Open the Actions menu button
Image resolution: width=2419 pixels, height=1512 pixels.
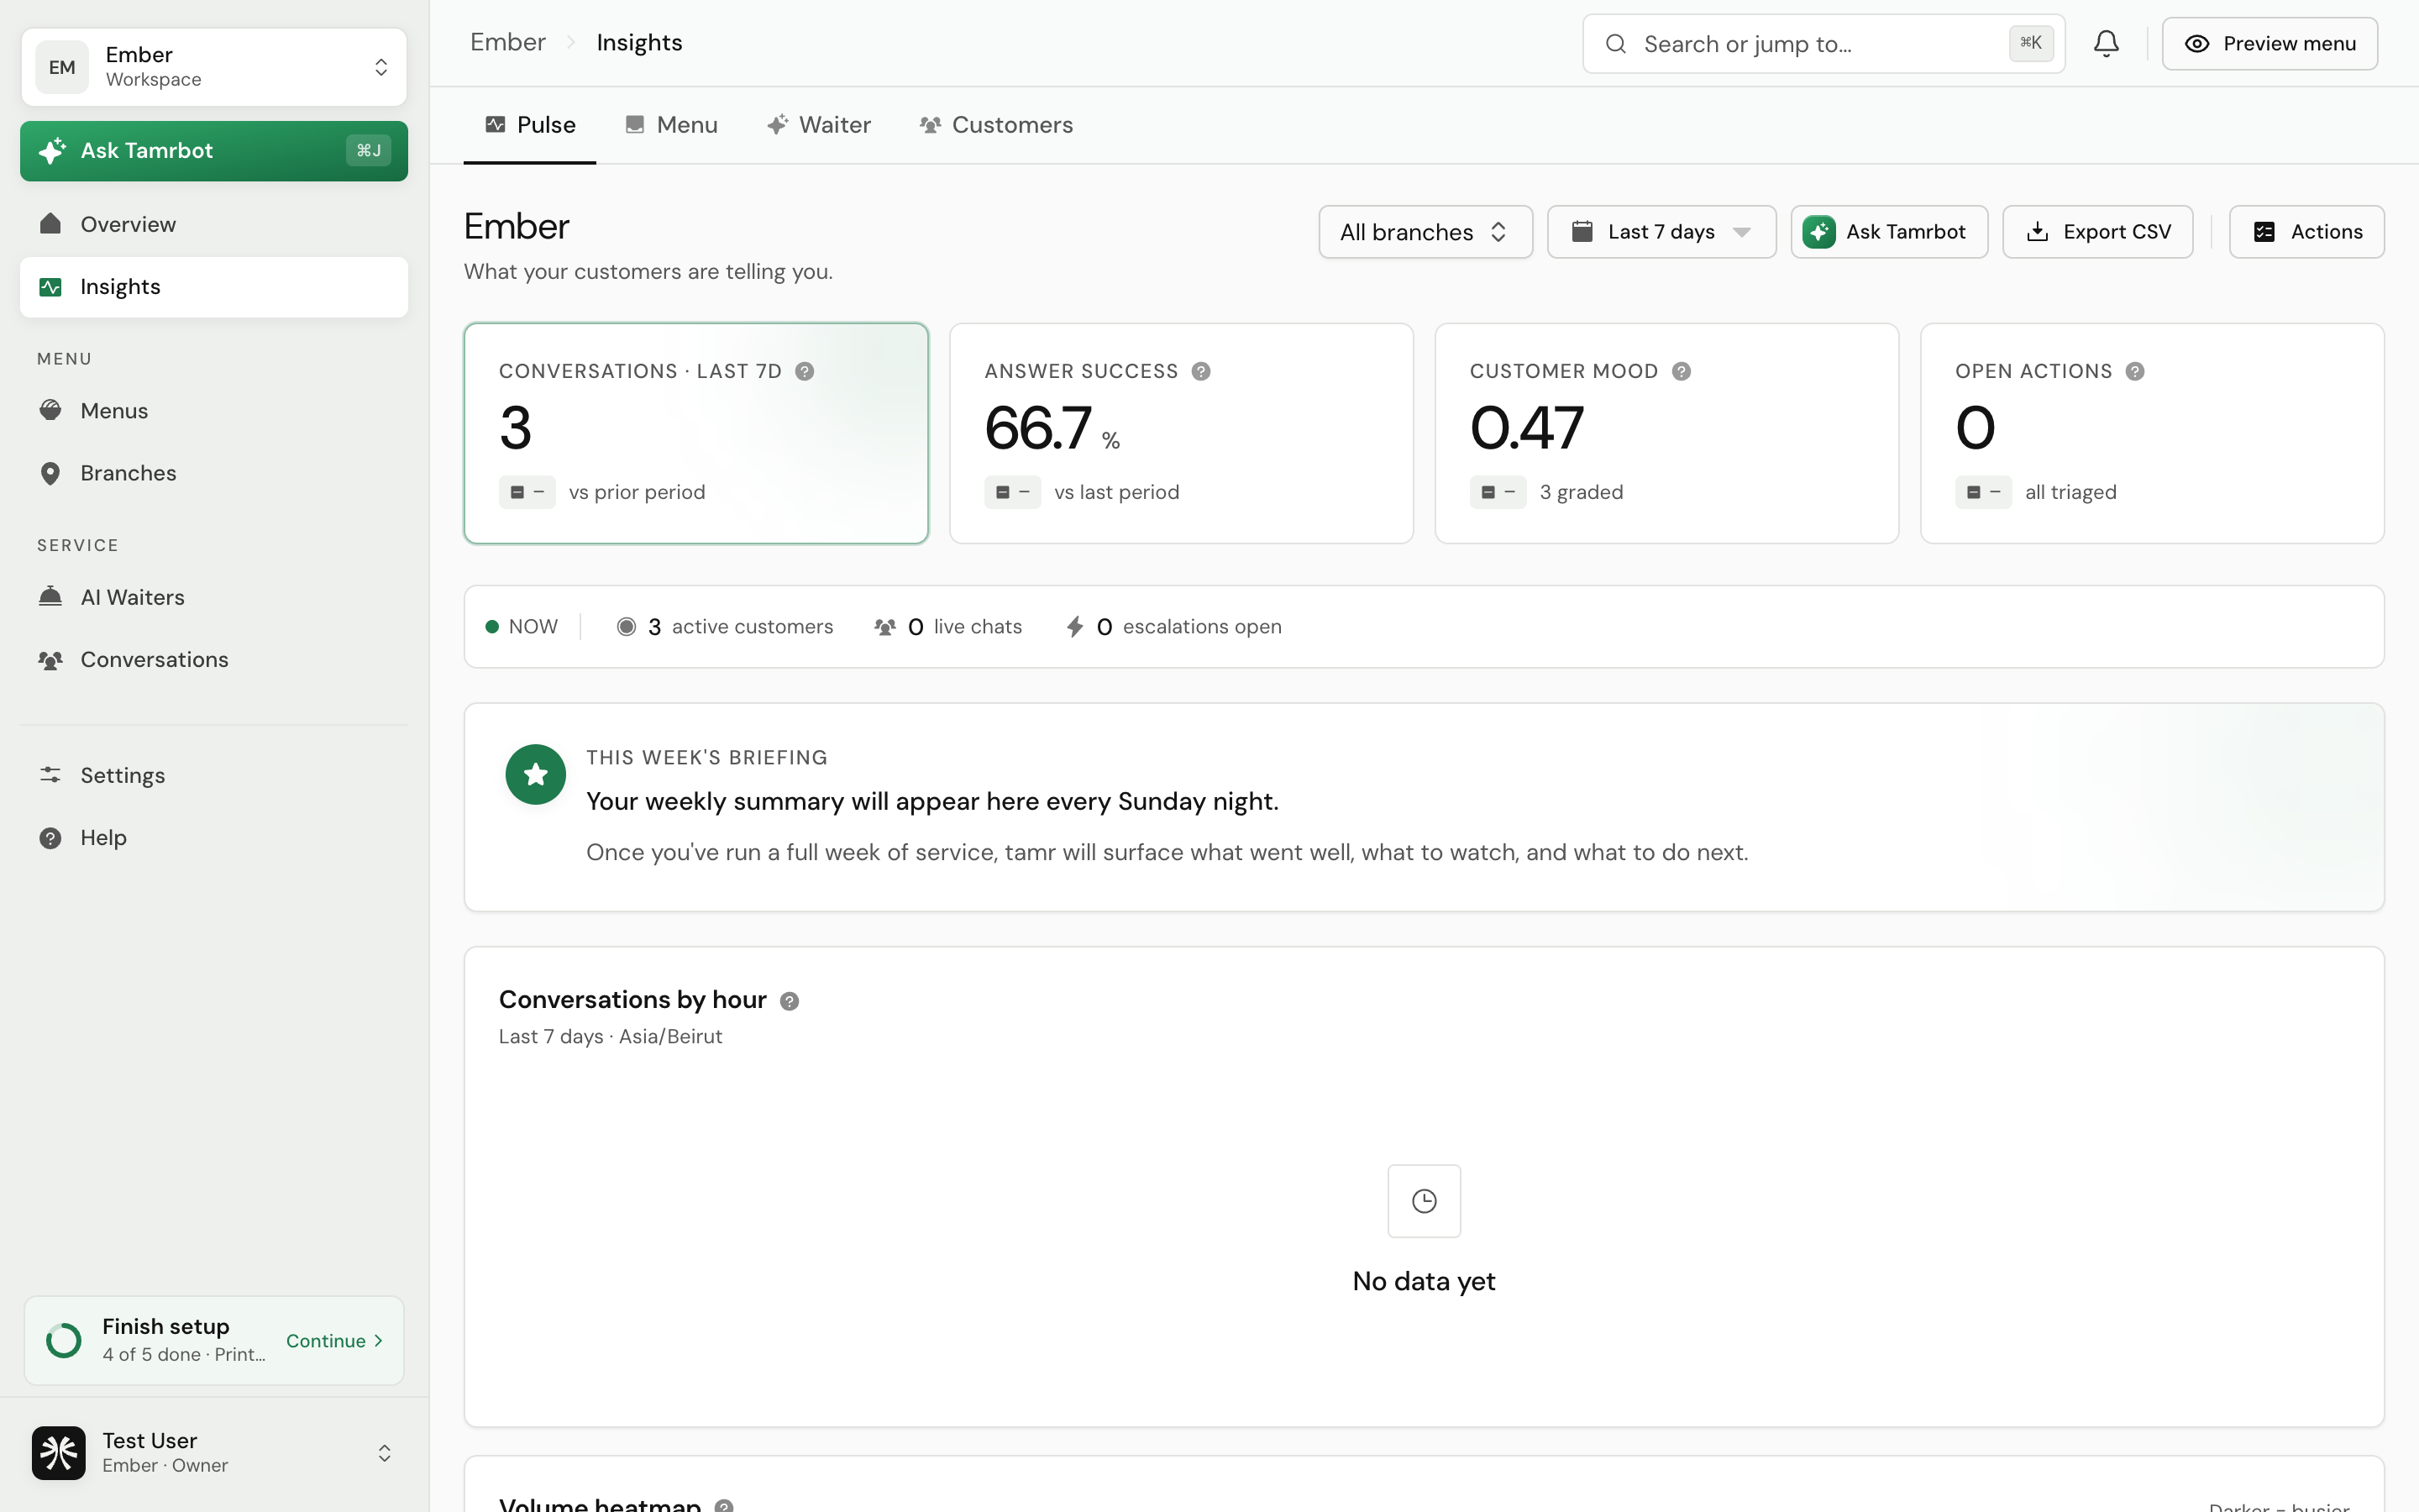pos(2306,232)
